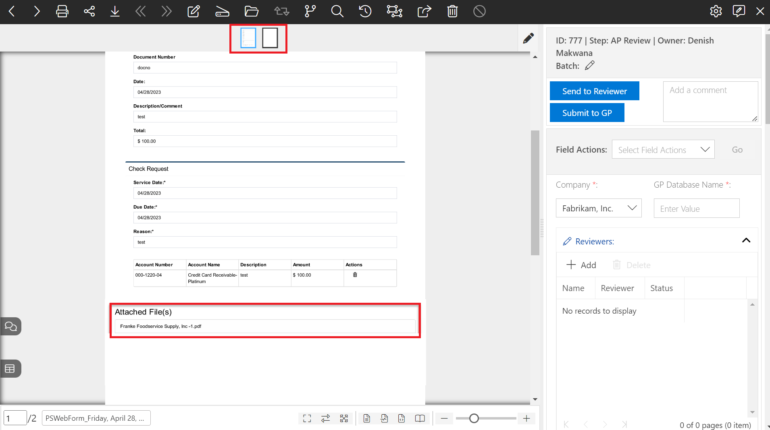Open the workflow diagram icon
This screenshot has width=770, height=430.
click(x=395, y=11)
